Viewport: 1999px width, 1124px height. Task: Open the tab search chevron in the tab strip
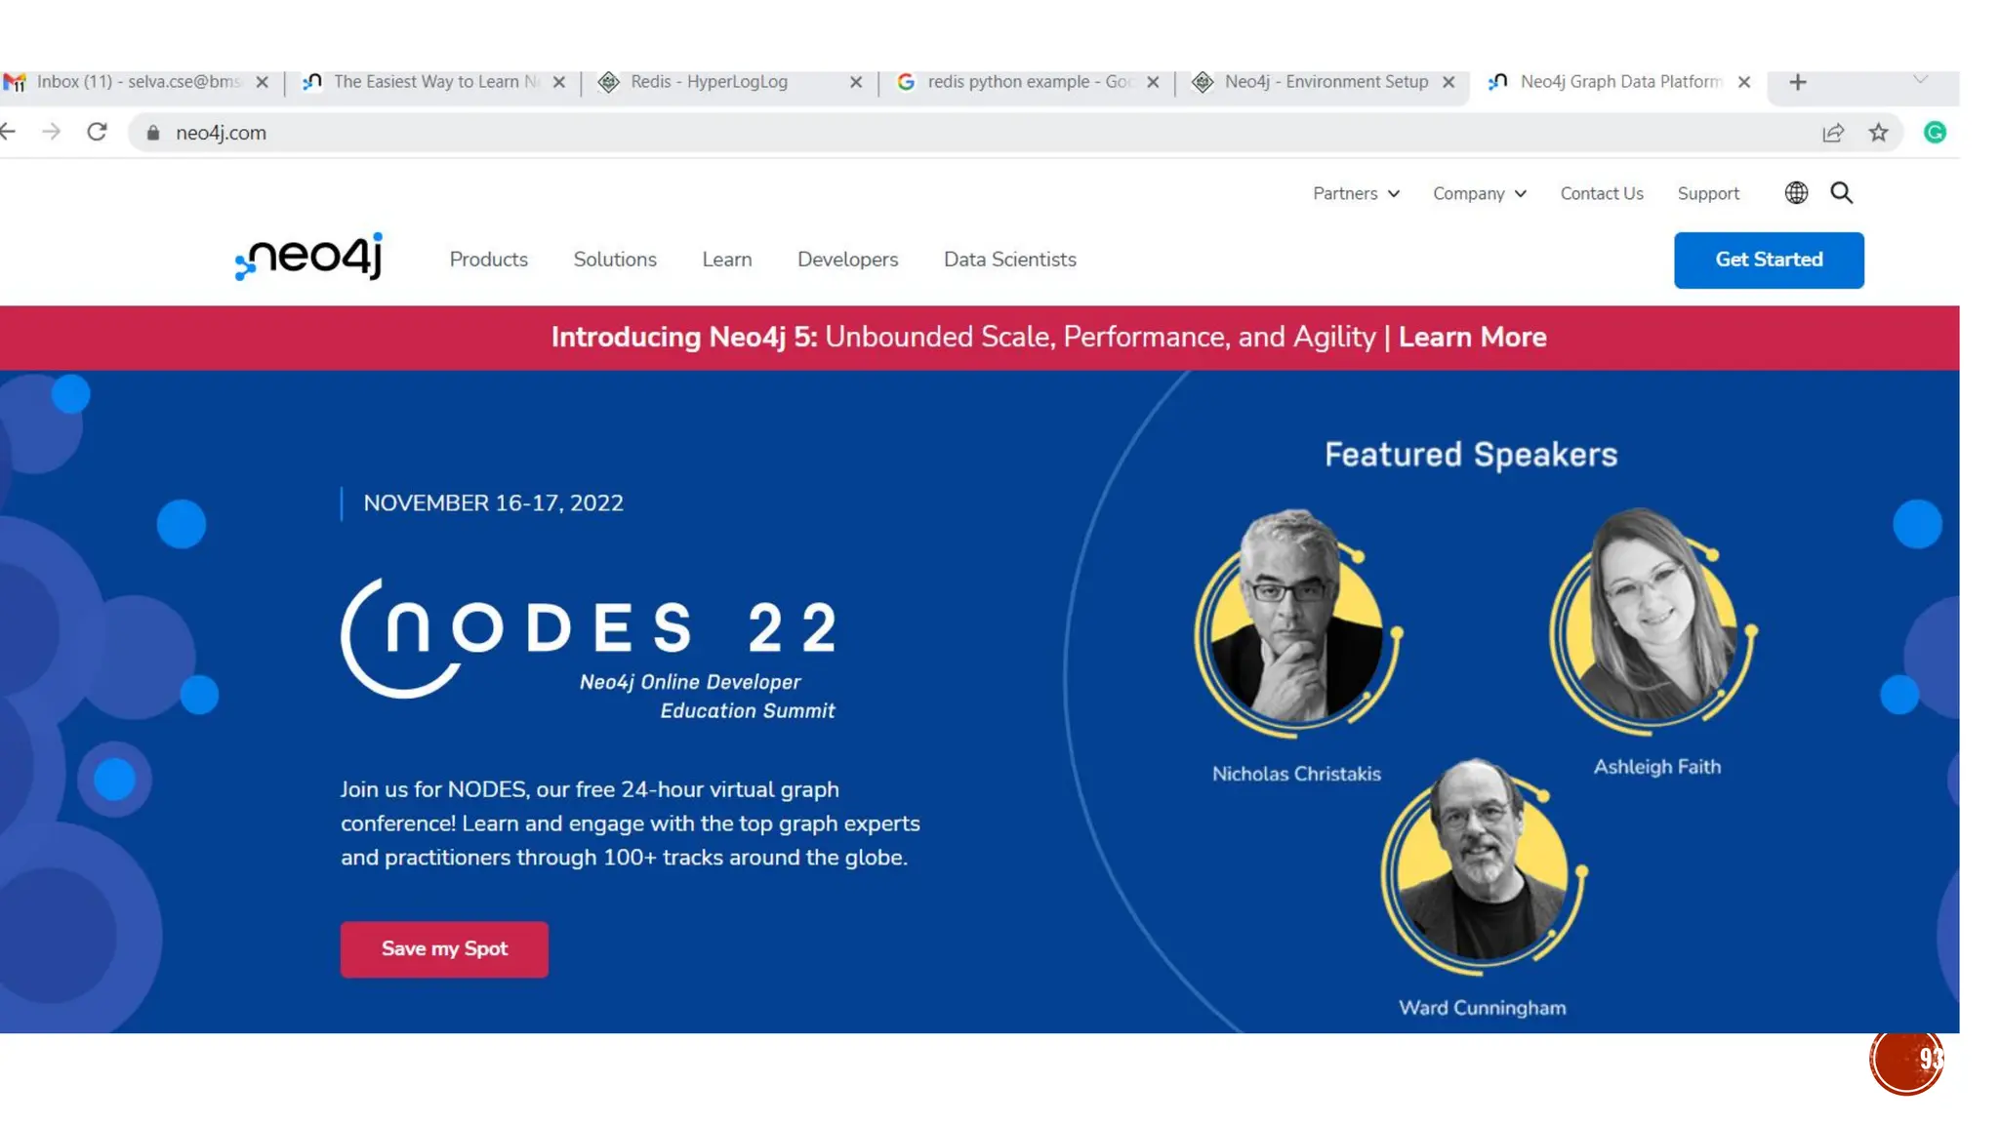tap(1920, 80)
